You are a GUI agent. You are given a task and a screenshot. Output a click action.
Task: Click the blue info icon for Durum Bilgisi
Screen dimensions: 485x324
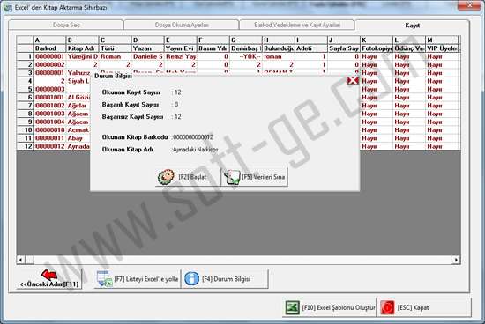pyautogui.click(x=191, y=278)
